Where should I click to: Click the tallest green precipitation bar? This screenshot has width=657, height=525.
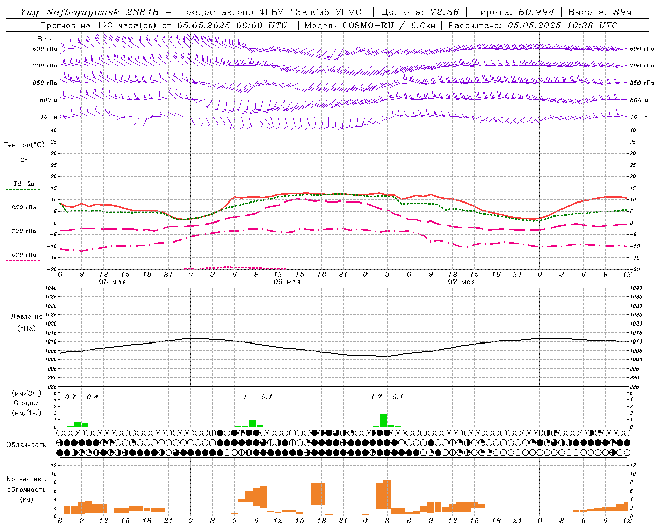click(383, 420)
